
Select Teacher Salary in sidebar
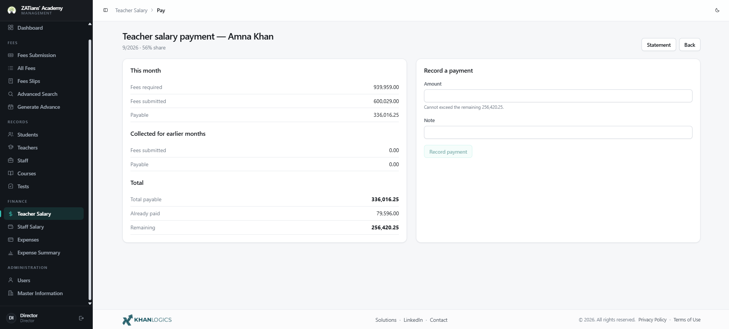point(44,214)
